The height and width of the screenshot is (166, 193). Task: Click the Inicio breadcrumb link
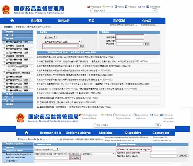[21, 139]
